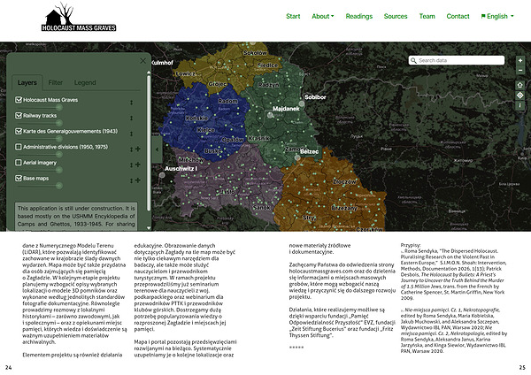This screenshot has height=375, width=531.
Task: Click the search magnifier icon
Action: click(x=413, y=60)
